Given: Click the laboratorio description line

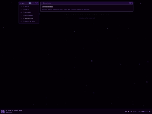Looking at the screenshot, I should click(x=66, y=9).
